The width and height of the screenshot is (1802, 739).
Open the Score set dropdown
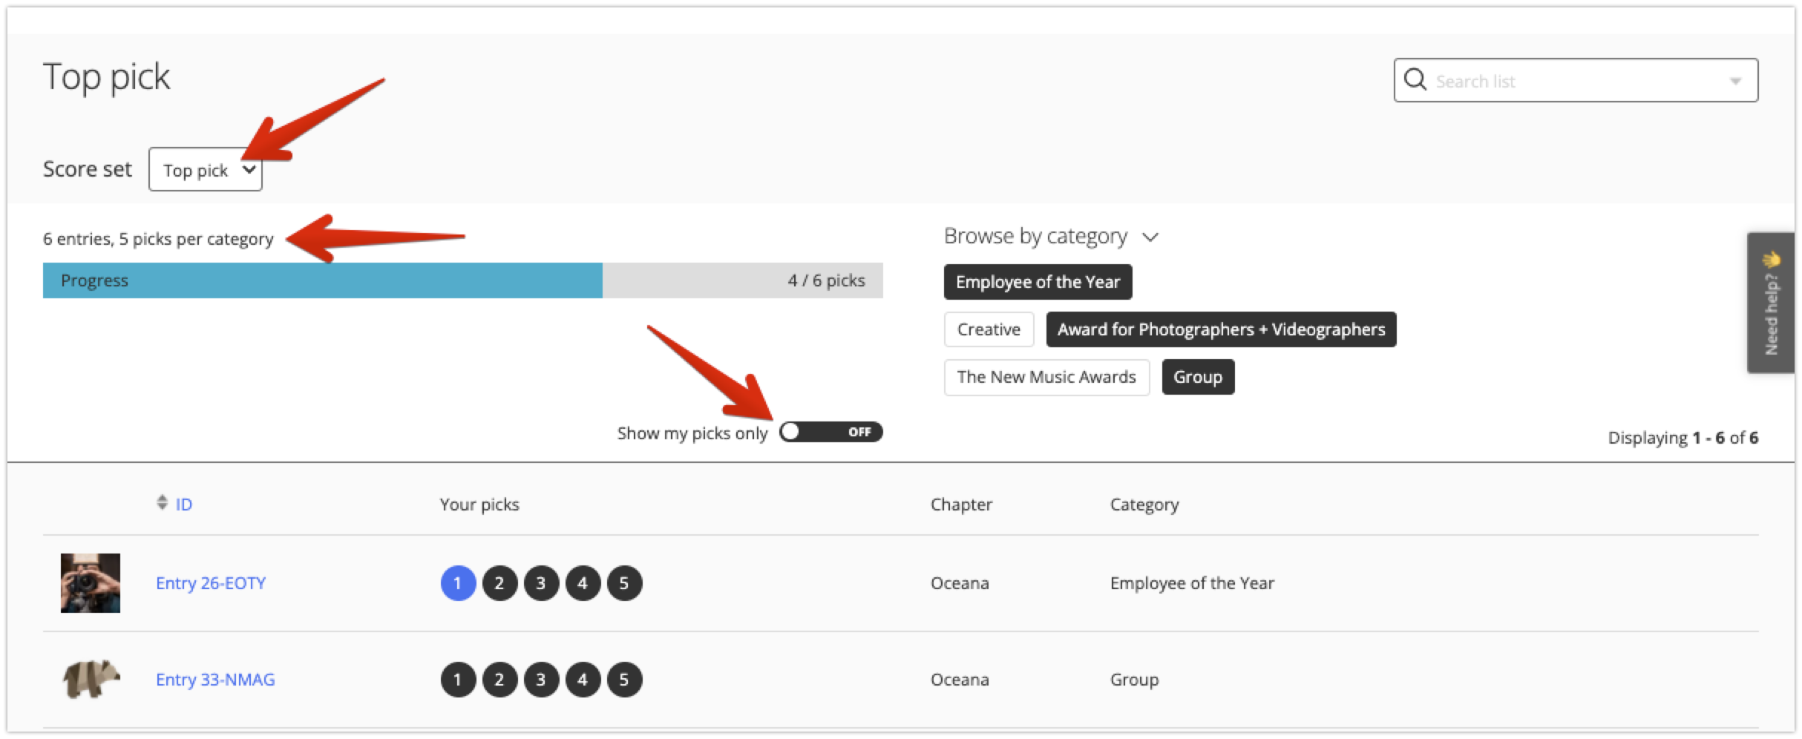(206, 170)
